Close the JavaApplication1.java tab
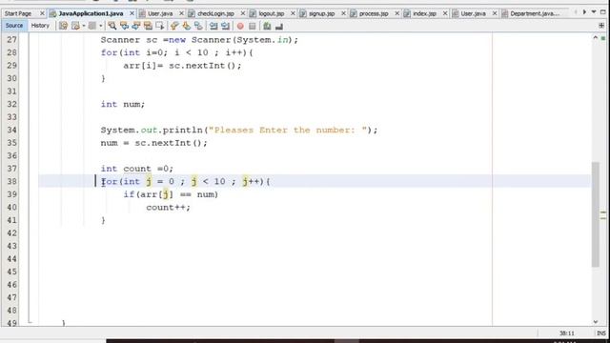The width and height of the screenshot is (610, 343). [132, 13]
